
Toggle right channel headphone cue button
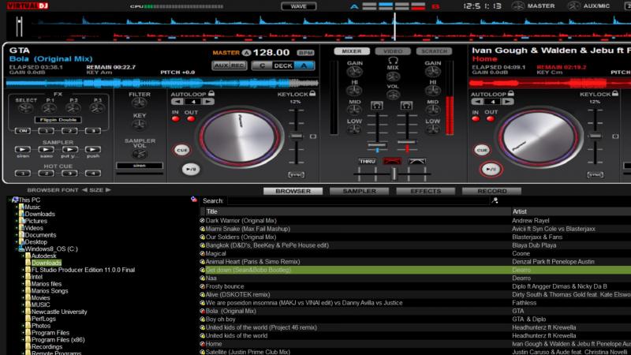tap(406, 106)
